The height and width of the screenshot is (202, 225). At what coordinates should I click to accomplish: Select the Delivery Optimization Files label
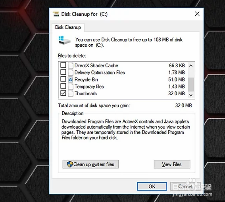100,72
